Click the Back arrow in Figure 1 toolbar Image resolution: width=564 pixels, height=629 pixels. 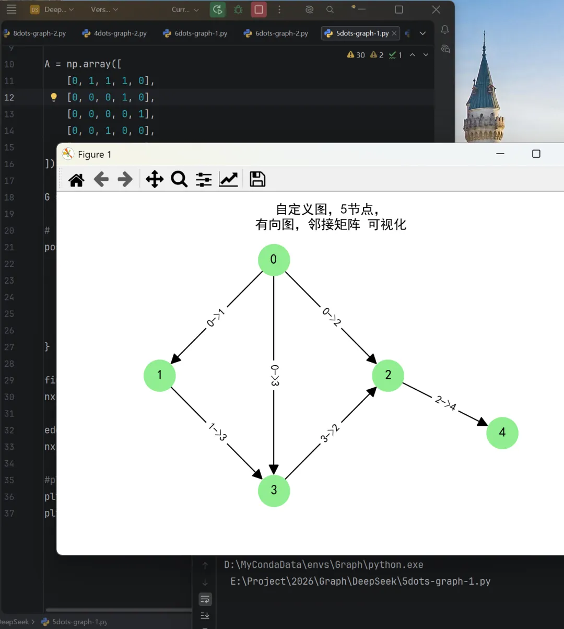click(101, 180)
